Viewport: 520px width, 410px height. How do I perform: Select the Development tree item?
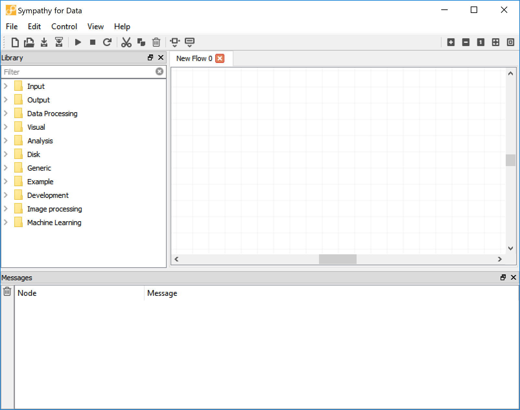[48, 195]
